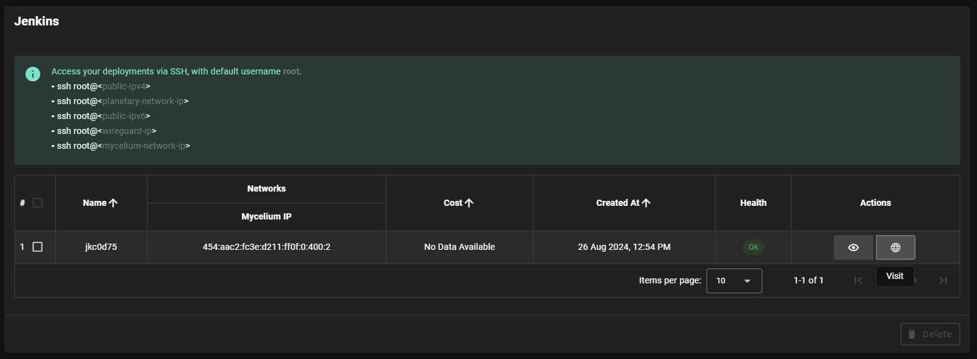
Task: Click the 26 Aug 2024 created date cell
Action: coord(623,247)
